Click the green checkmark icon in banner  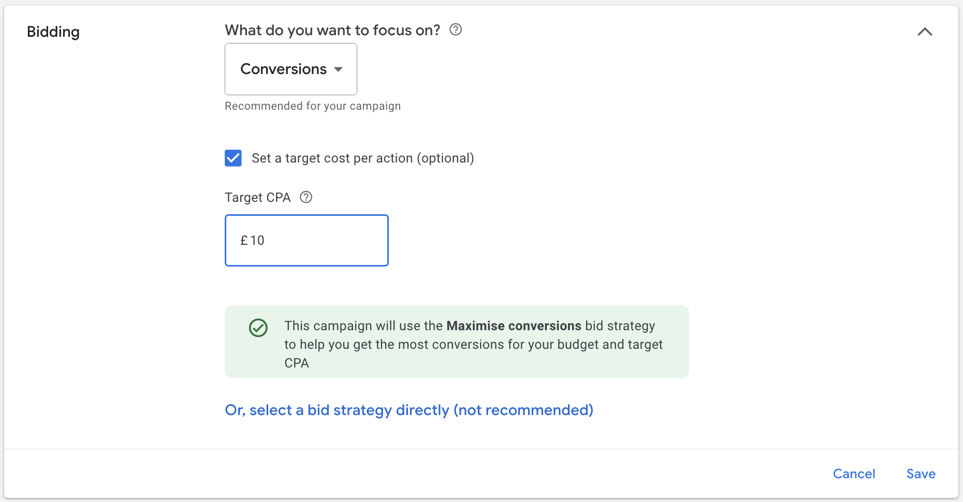[258, 328]
